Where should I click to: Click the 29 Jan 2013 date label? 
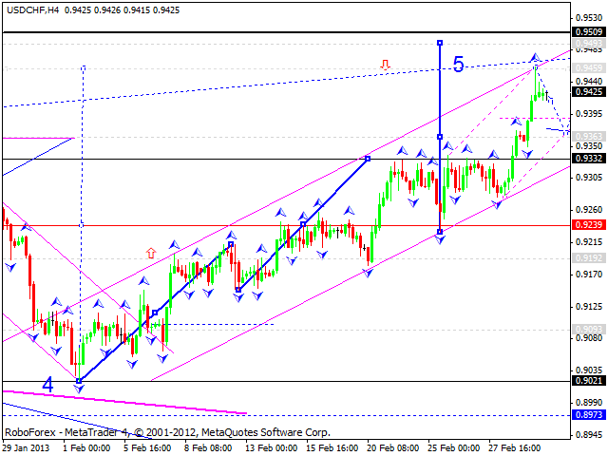pyautogui.click(x=28, y=447)
